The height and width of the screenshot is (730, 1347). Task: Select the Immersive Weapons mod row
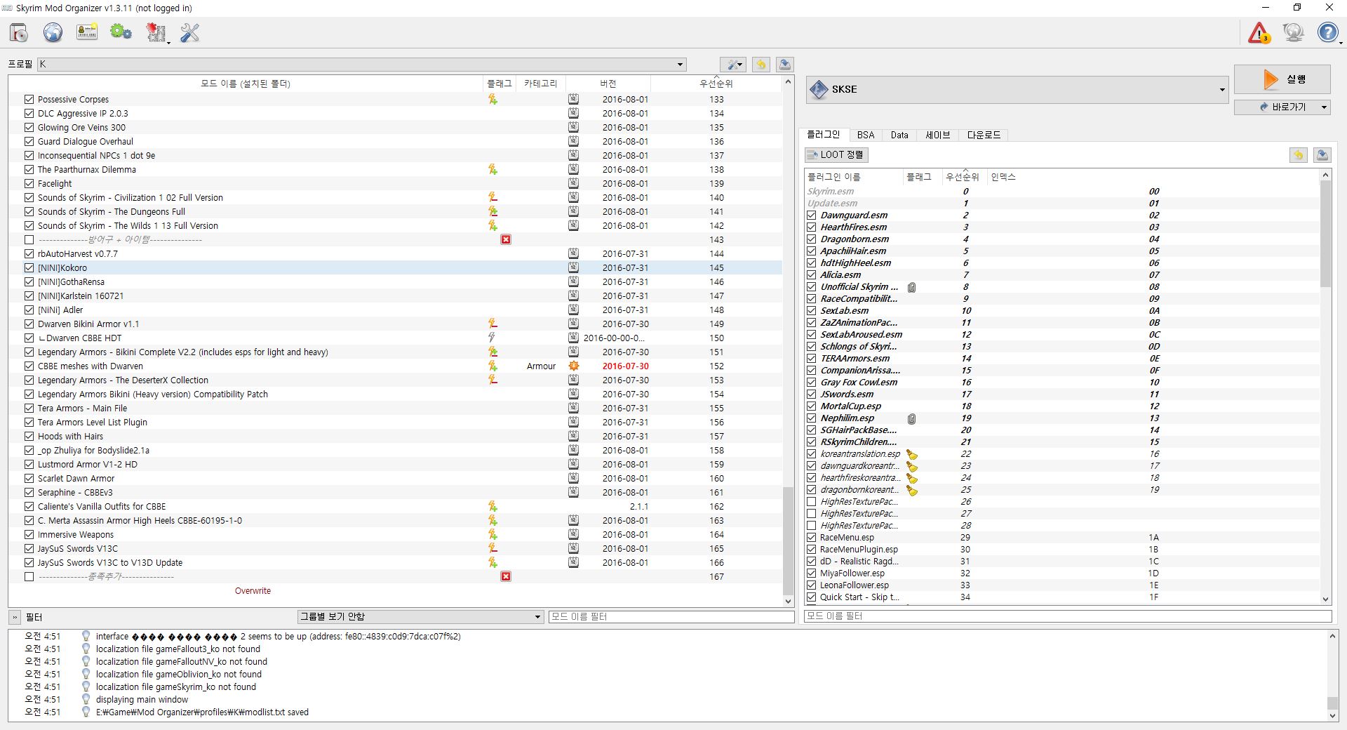pyautogui.click(x=395, y=534)
